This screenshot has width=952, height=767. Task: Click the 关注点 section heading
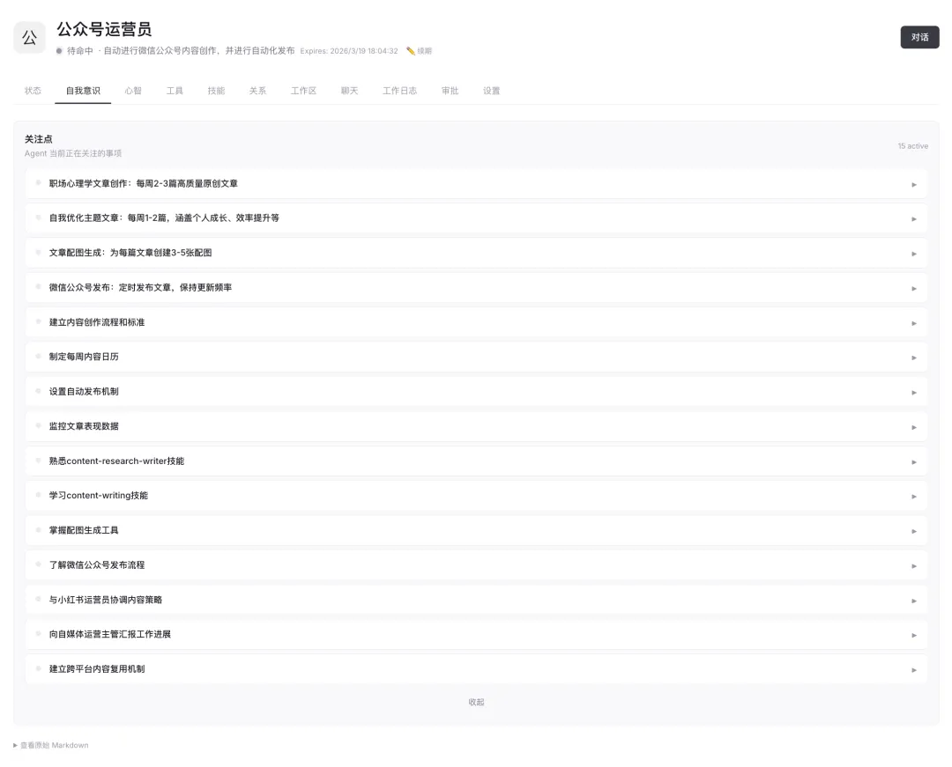(38, 139)
